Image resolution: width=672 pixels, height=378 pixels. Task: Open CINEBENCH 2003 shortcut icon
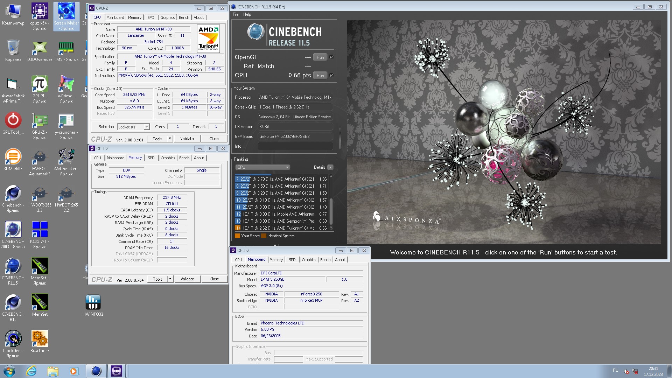[13, 235]
